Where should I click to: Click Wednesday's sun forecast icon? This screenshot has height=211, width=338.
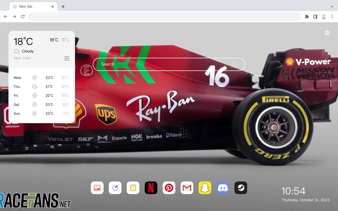click(x=35, y=78)
